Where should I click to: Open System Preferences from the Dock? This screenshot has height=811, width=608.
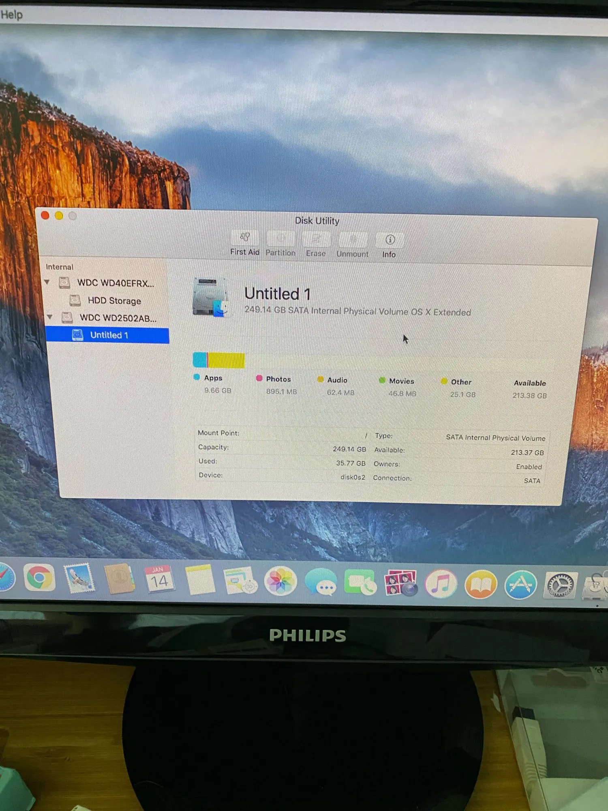[x=561, y=586]
